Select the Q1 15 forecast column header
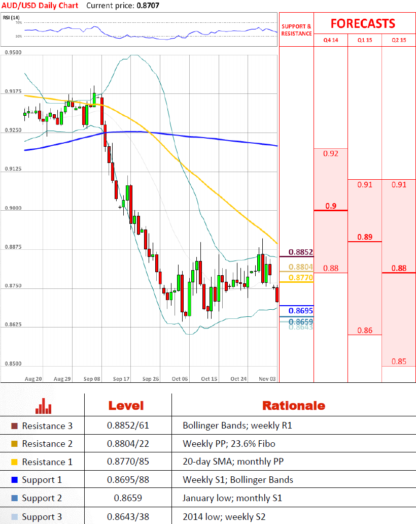This screenshot has width=416, height=524. [x=365, y=40]
